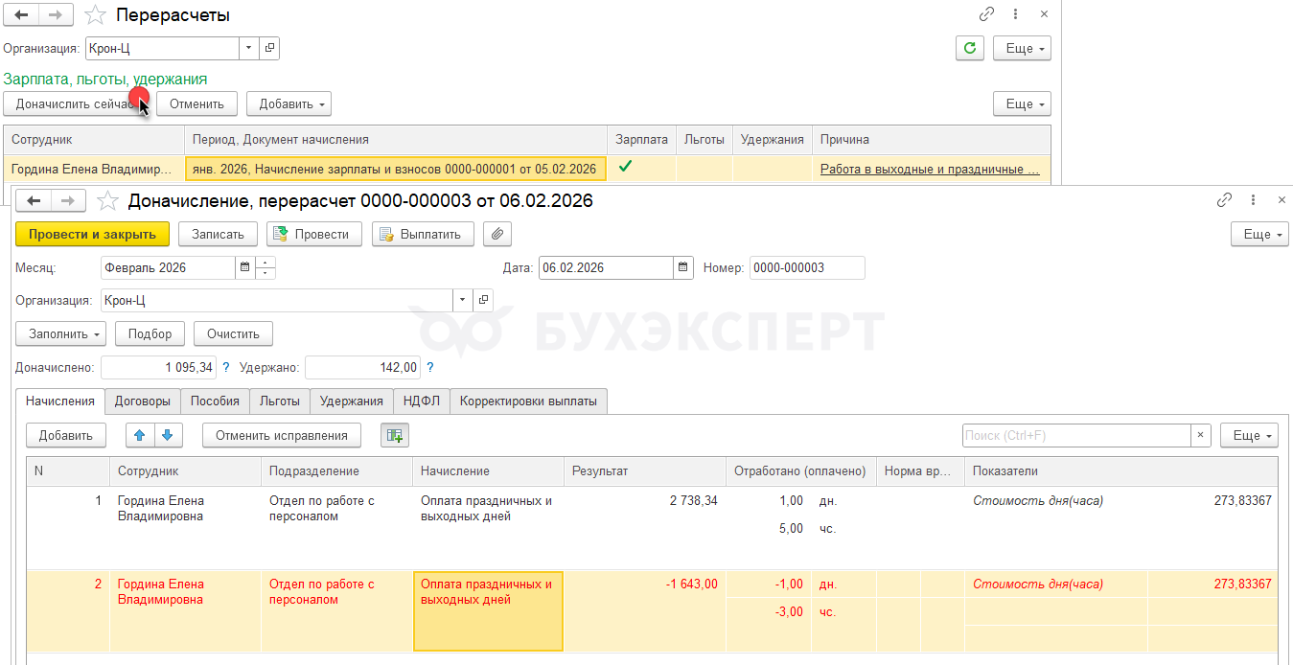Open the Добавить dropdown in Перерасчеты
The width and height of the screenshot is (1293, 665).
[x=289, y=103]
